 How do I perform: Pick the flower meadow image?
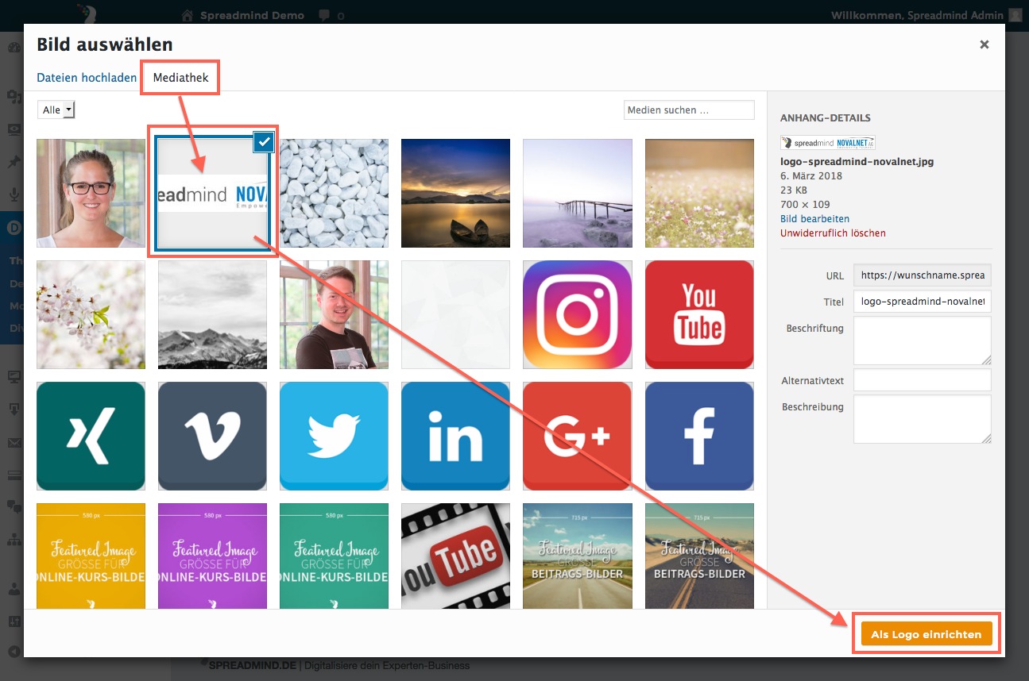tap(699, 194)
